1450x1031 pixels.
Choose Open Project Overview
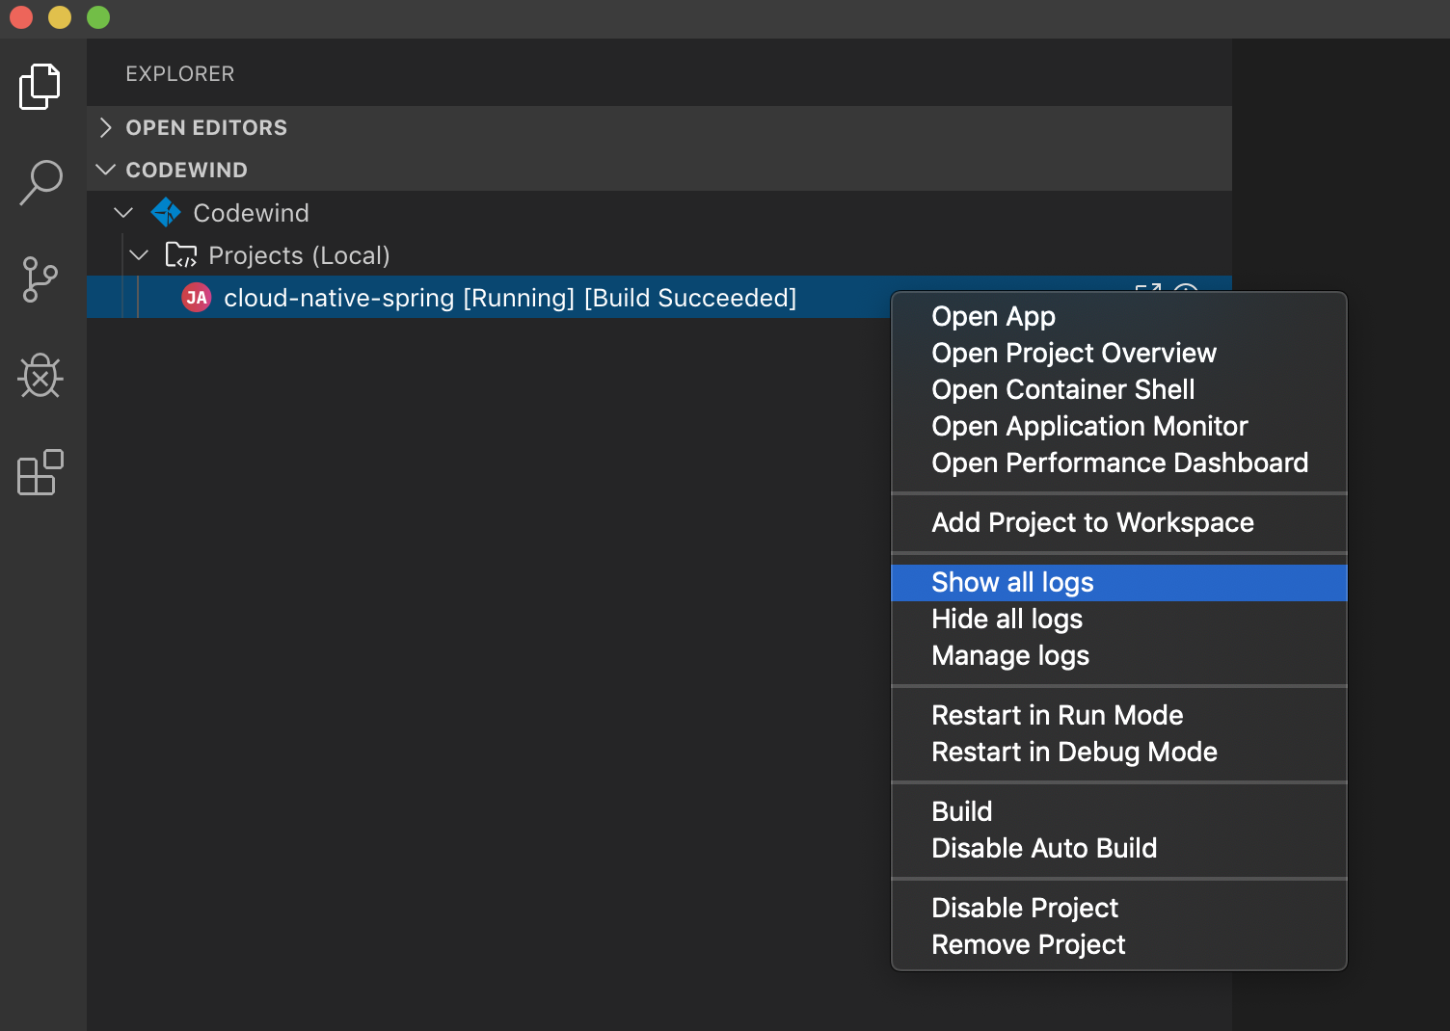[1118, 353]
